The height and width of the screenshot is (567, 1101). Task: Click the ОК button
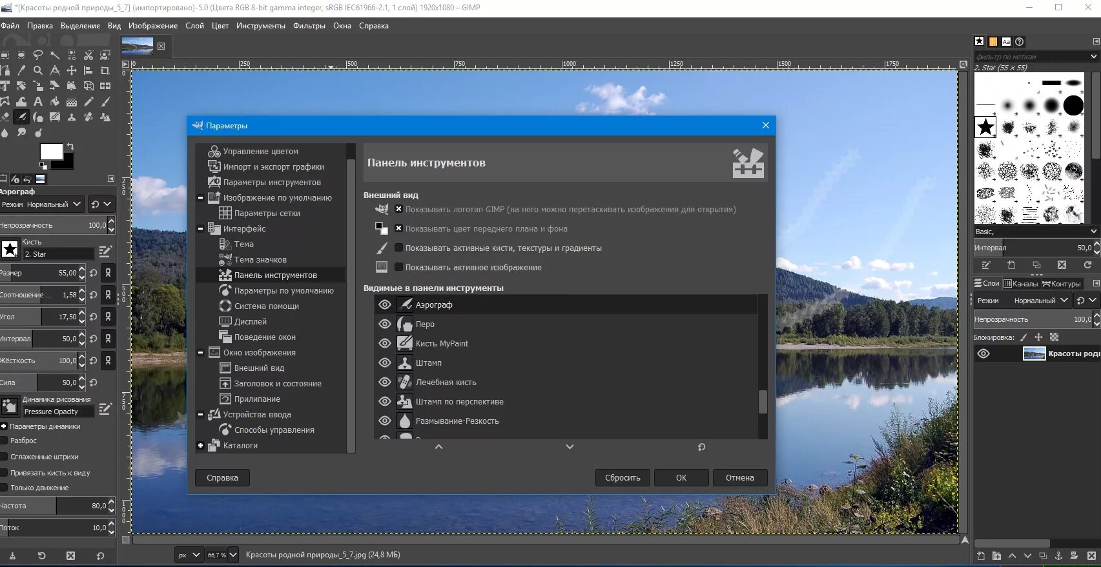681,477
